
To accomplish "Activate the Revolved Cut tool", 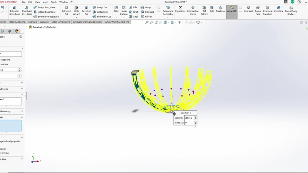I will 86,11.
